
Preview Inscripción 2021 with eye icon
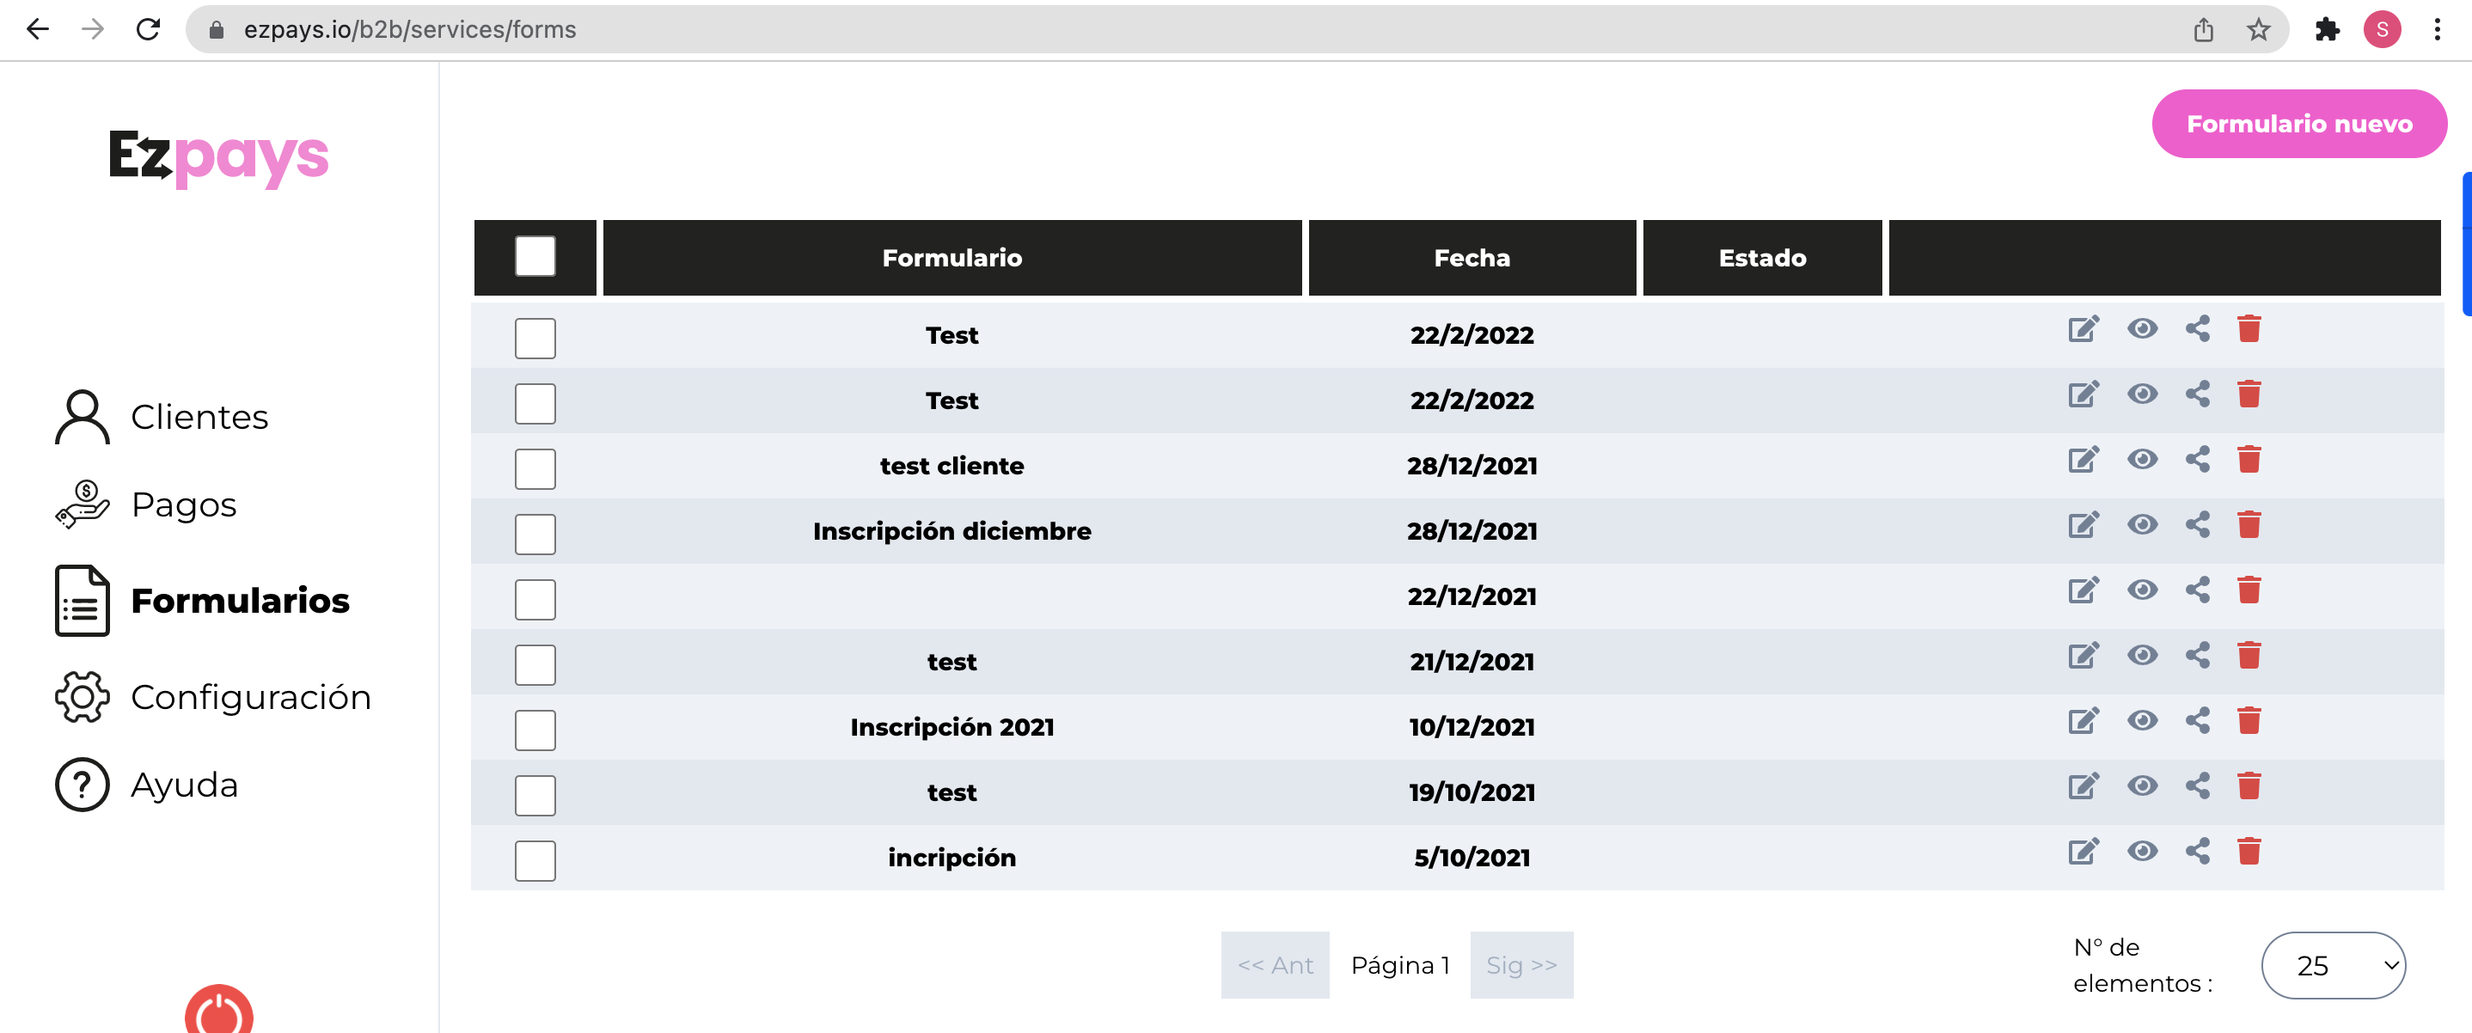[2141, 721]
